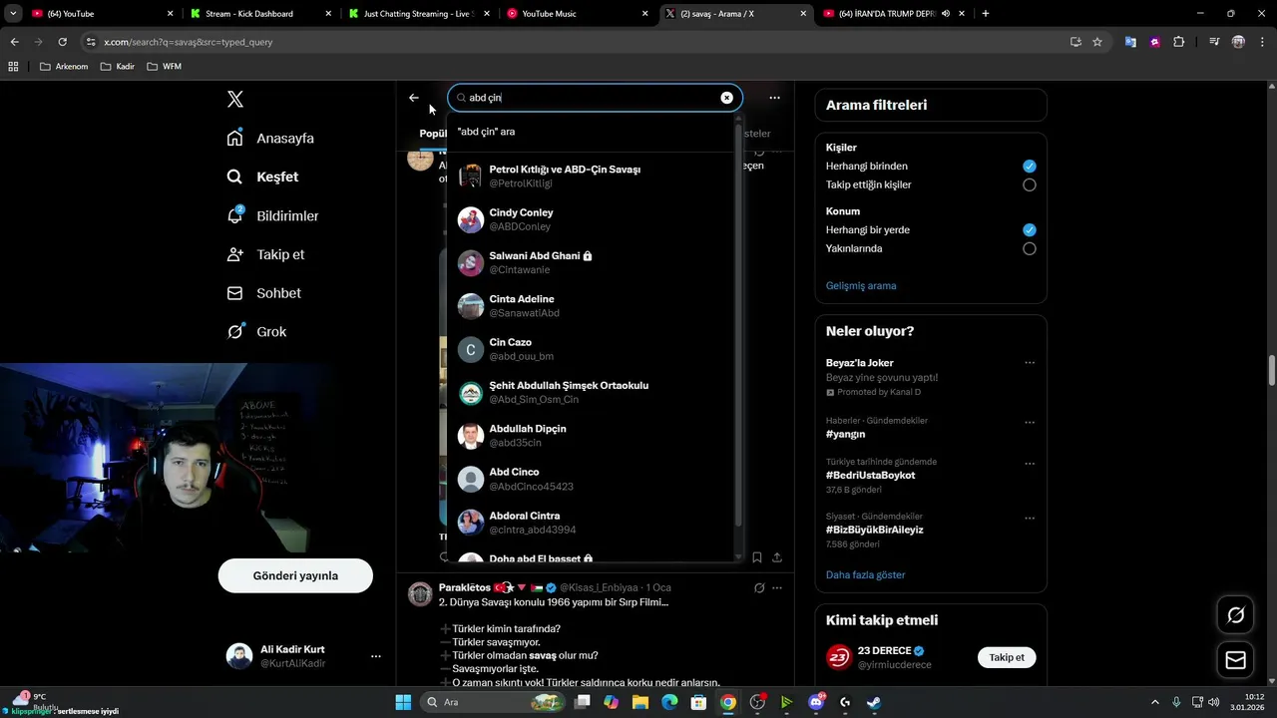Select Abd Cinco suggestion
The width and height of the screenshot is (1277, 718).
click(591, 479)
